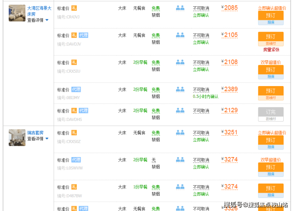The height and width of the screenshot is (211, 294).
Task: Click the 代理 badge for room code L0SWVW
Action: 76,160
